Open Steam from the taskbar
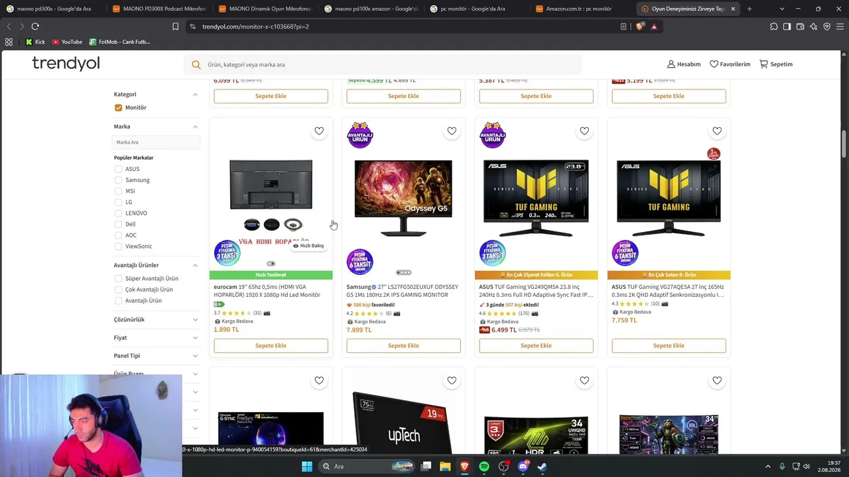Image resolution: width=849 pixels, height=477 pixels. tap(542, 466)
